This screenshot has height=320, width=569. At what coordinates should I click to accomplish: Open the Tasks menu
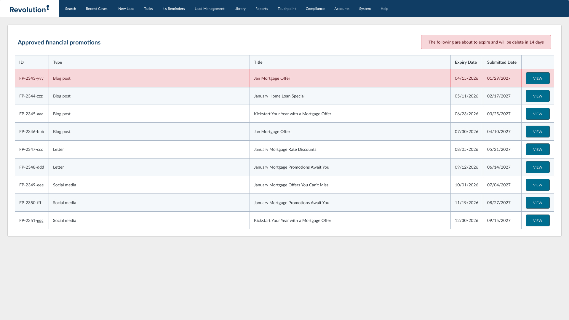click(x=148, y=9)
